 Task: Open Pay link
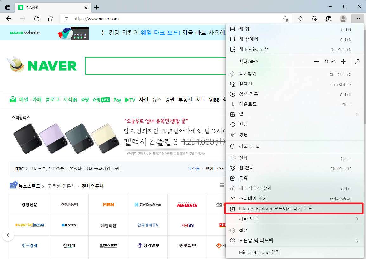click(117, 100)
